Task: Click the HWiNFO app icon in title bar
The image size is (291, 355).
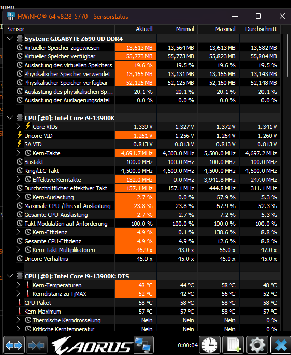Action: click(11, 16)
